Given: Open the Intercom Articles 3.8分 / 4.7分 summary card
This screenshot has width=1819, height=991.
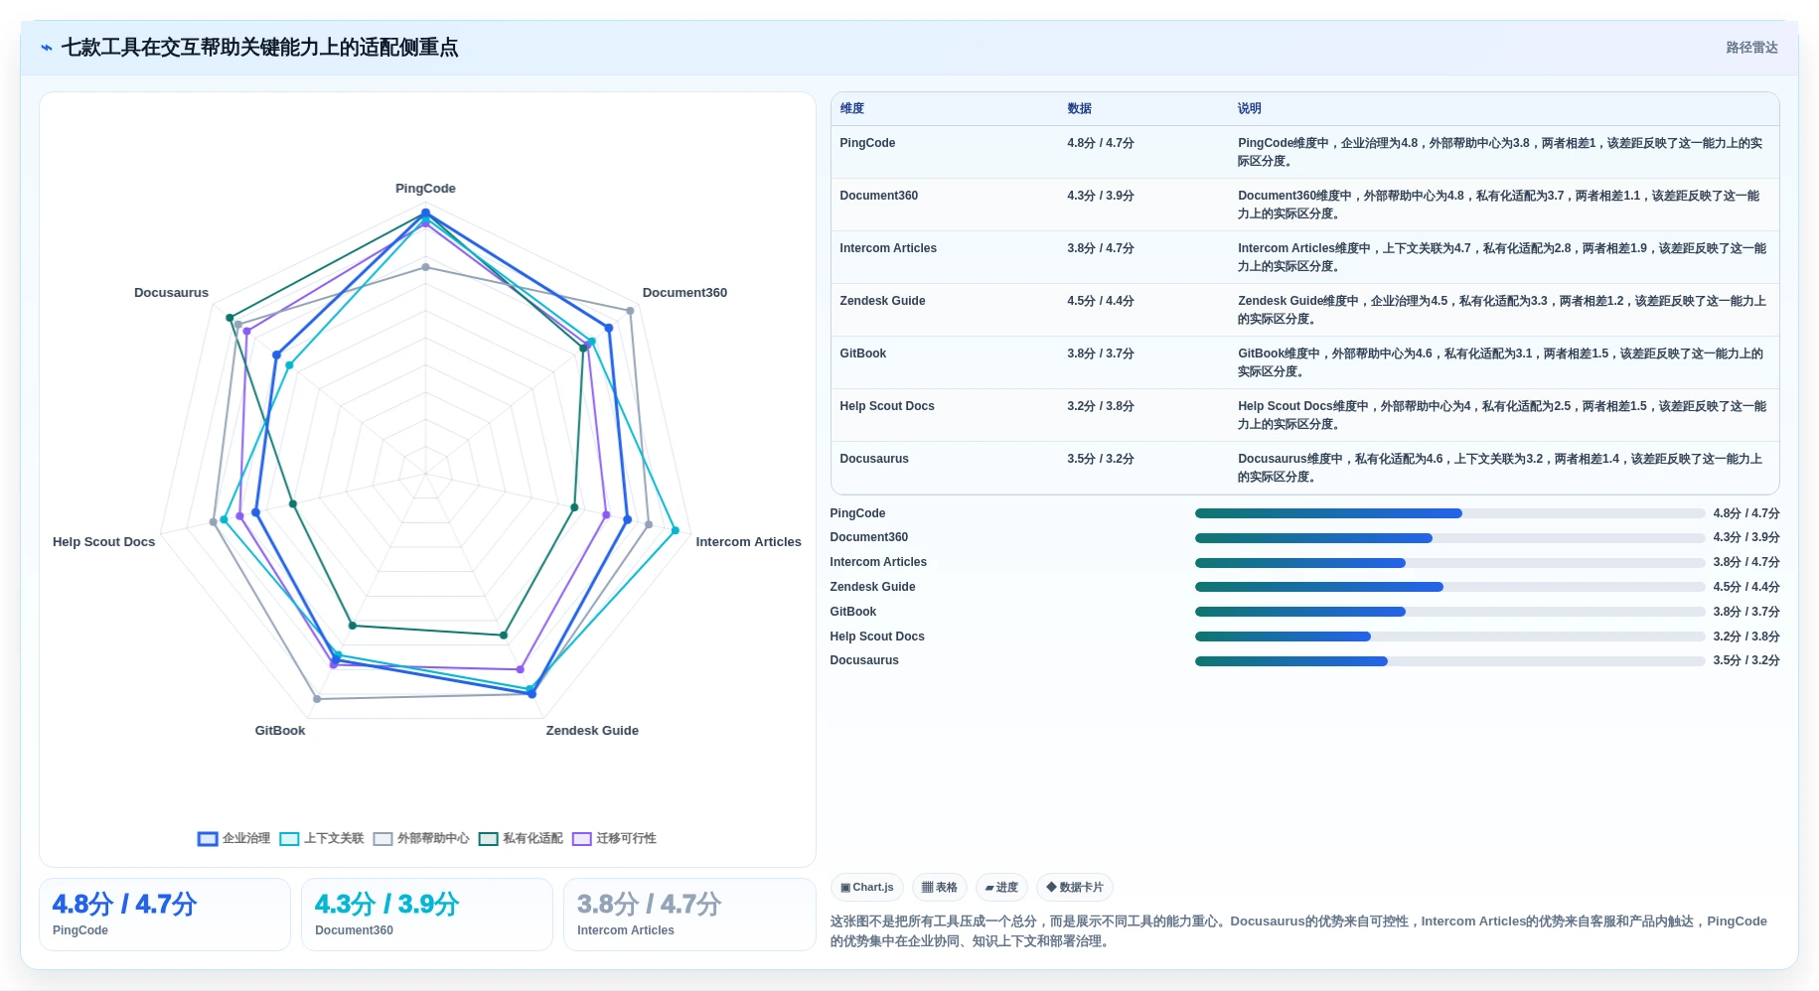Looking at the screenshot, I should click(x=689, y=915).
